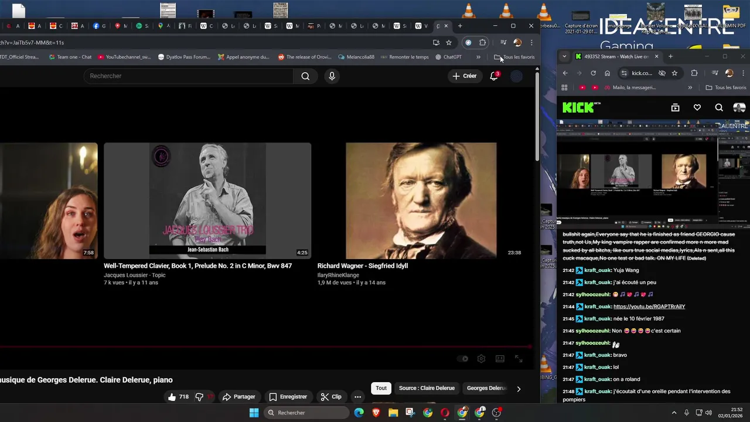Image resolution: width=750 pixels, height=422 pixels.
Task: Click the kick.co address bar
Action: pos(642,73)
